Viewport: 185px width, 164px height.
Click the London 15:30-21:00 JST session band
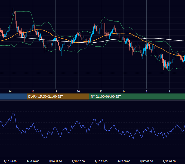(58, 96)
